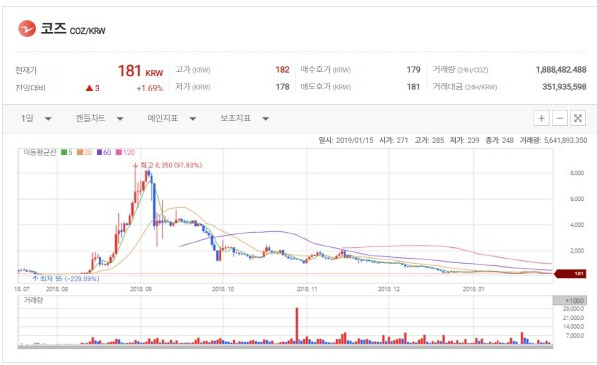This screenshot has height=365, width=597.
Task: Click the +1.69% change value
Action: 150,88
